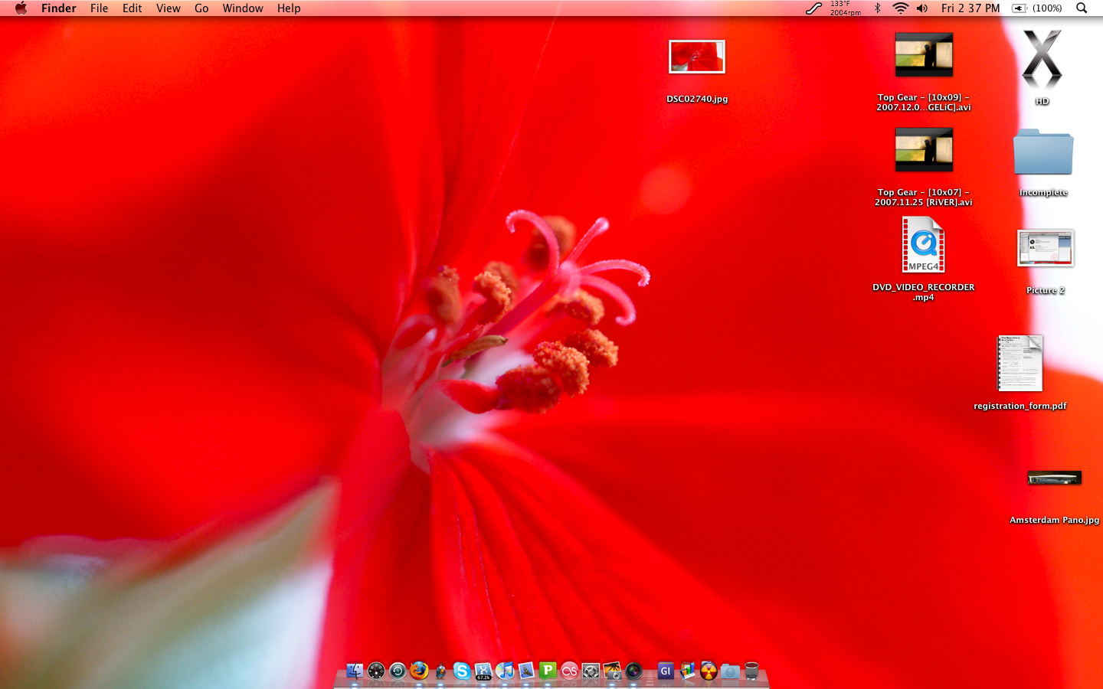Open System Preferences in the Dock

(591, 671)
